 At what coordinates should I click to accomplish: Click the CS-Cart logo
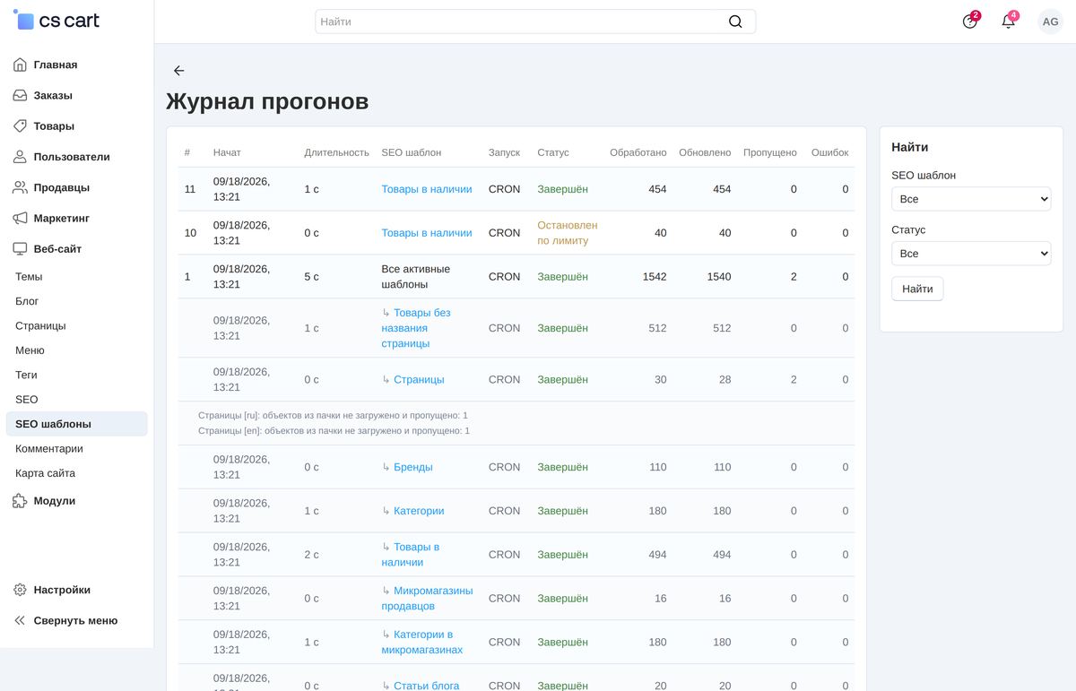[56, 21]
